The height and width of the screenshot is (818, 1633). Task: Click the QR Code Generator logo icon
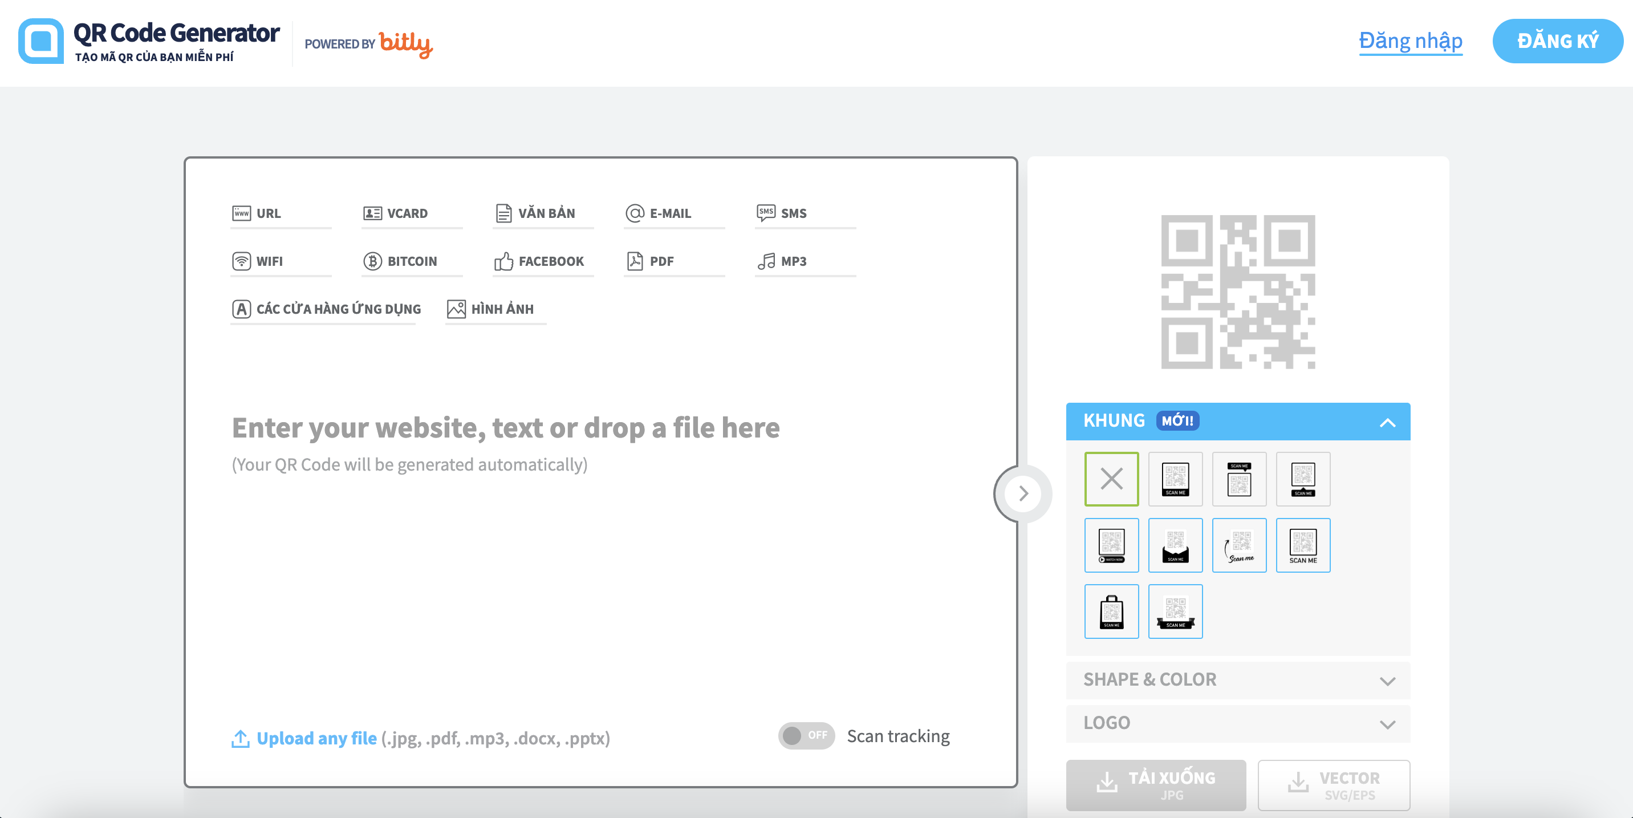(41, 41)
